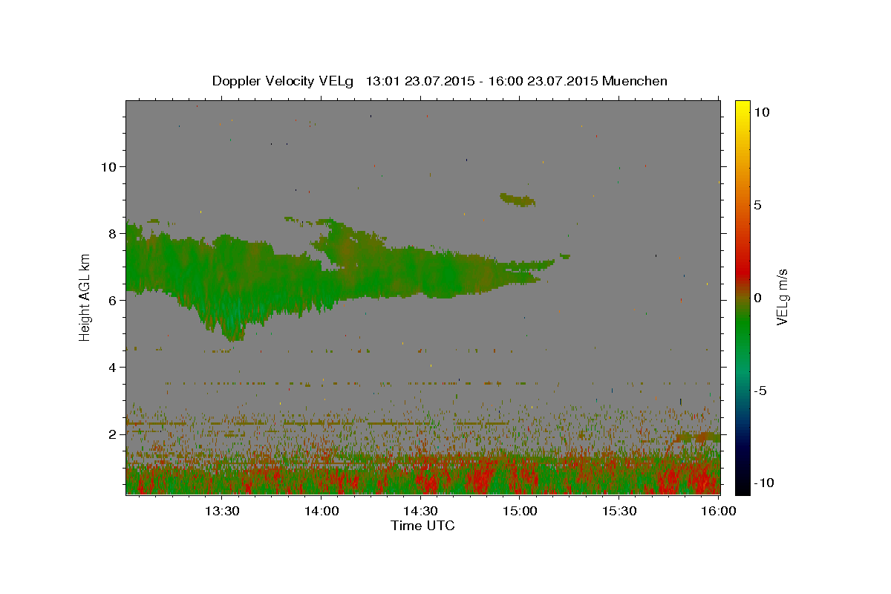Click the 14:30 time tick label
This screenshot has width=891, height=594.
click(420, 511)
